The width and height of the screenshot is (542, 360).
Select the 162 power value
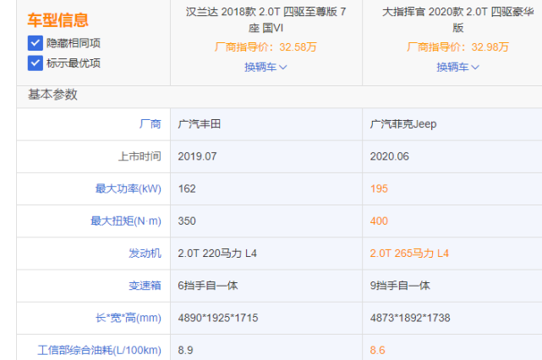pos(187,188)
